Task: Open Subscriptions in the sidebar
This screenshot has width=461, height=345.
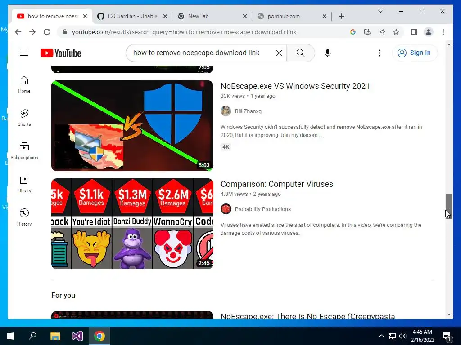Action: (24, 151)
